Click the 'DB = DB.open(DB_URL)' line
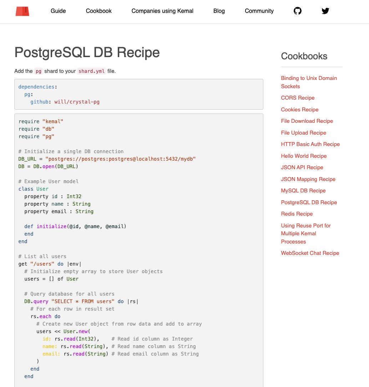369x387 pixels. tap(48, 166)
